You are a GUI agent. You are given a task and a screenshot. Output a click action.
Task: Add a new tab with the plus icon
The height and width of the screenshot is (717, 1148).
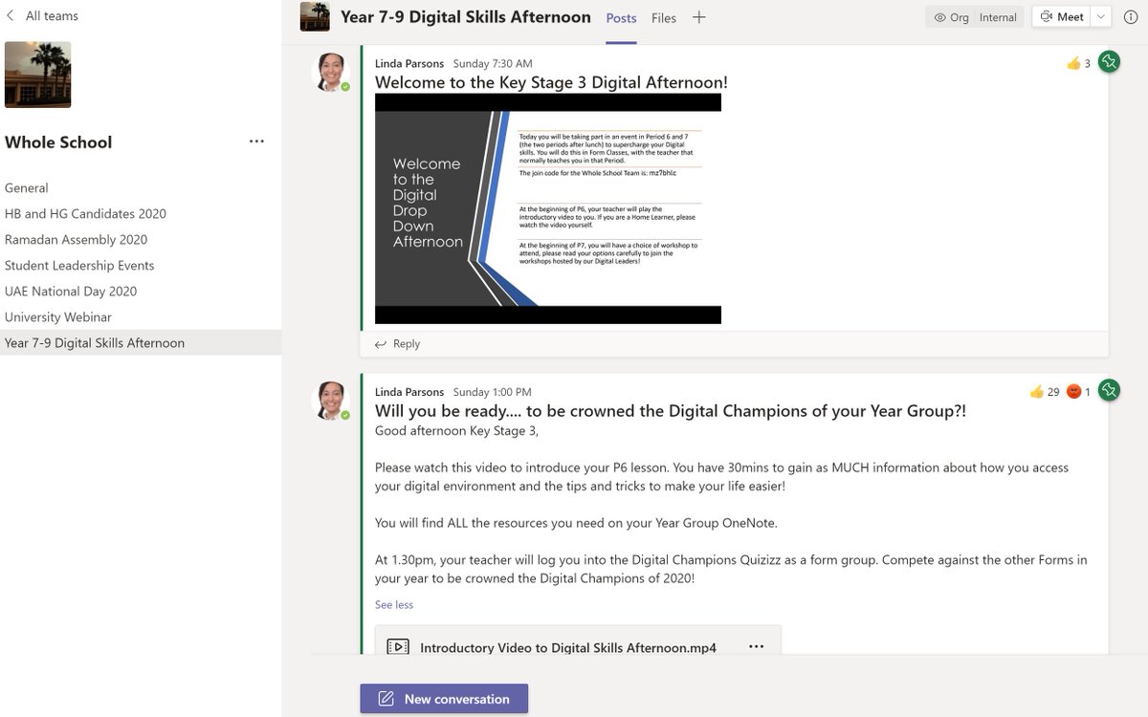click(x=699, y=16)
